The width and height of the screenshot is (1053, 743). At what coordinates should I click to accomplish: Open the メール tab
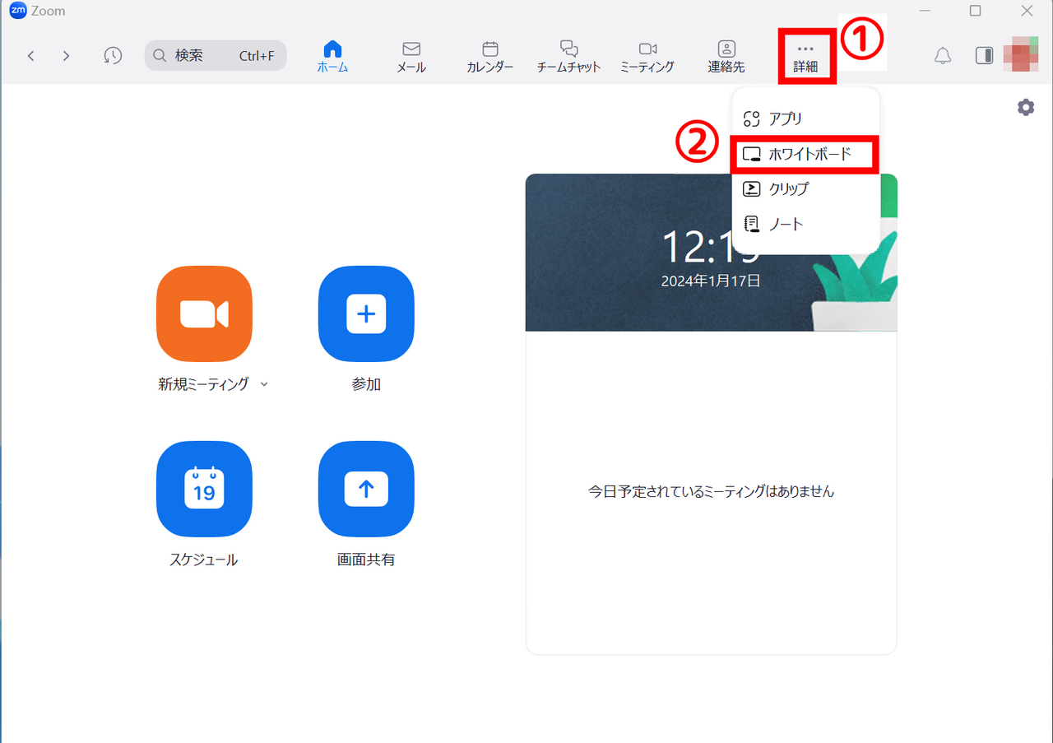411,57
